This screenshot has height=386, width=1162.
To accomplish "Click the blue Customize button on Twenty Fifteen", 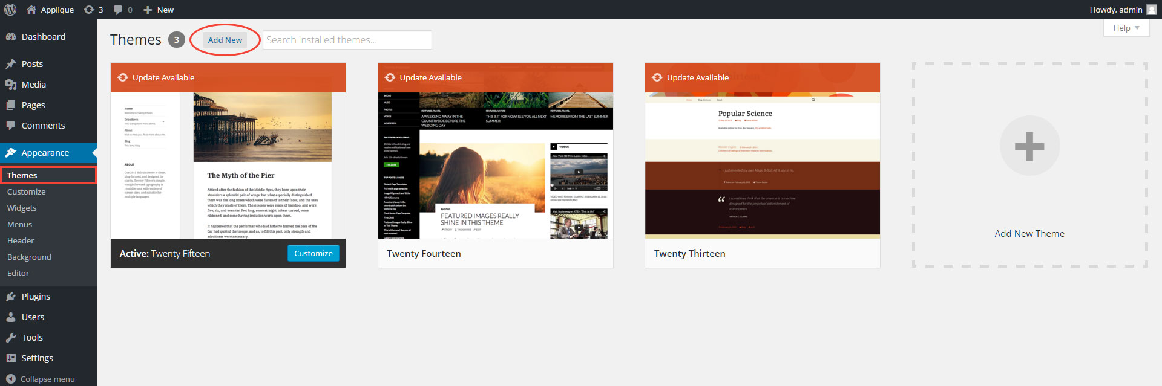I will tap(313, 253).
